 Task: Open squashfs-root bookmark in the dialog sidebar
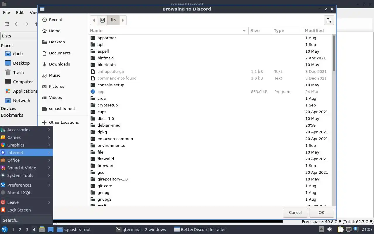[63, 109]
